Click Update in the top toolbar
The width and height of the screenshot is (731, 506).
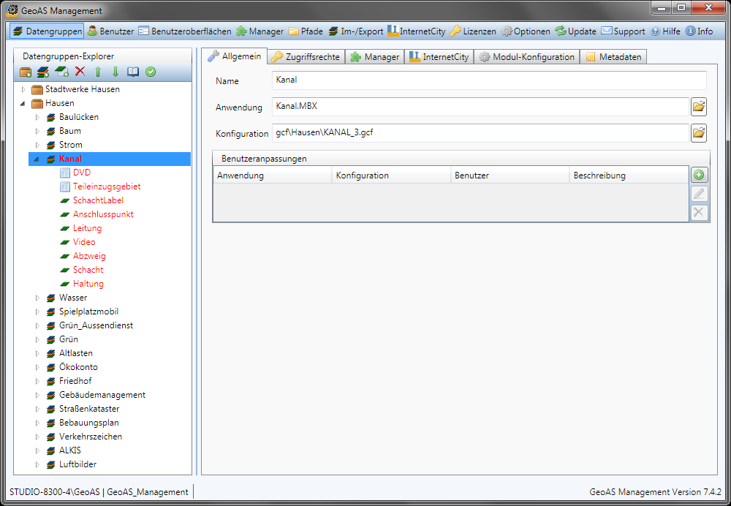coord(575,31)
